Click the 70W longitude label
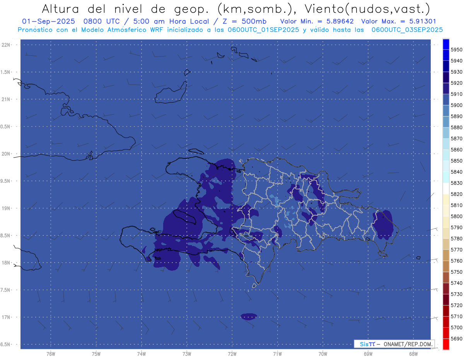 pyautogui.click(x=322, y=354)
